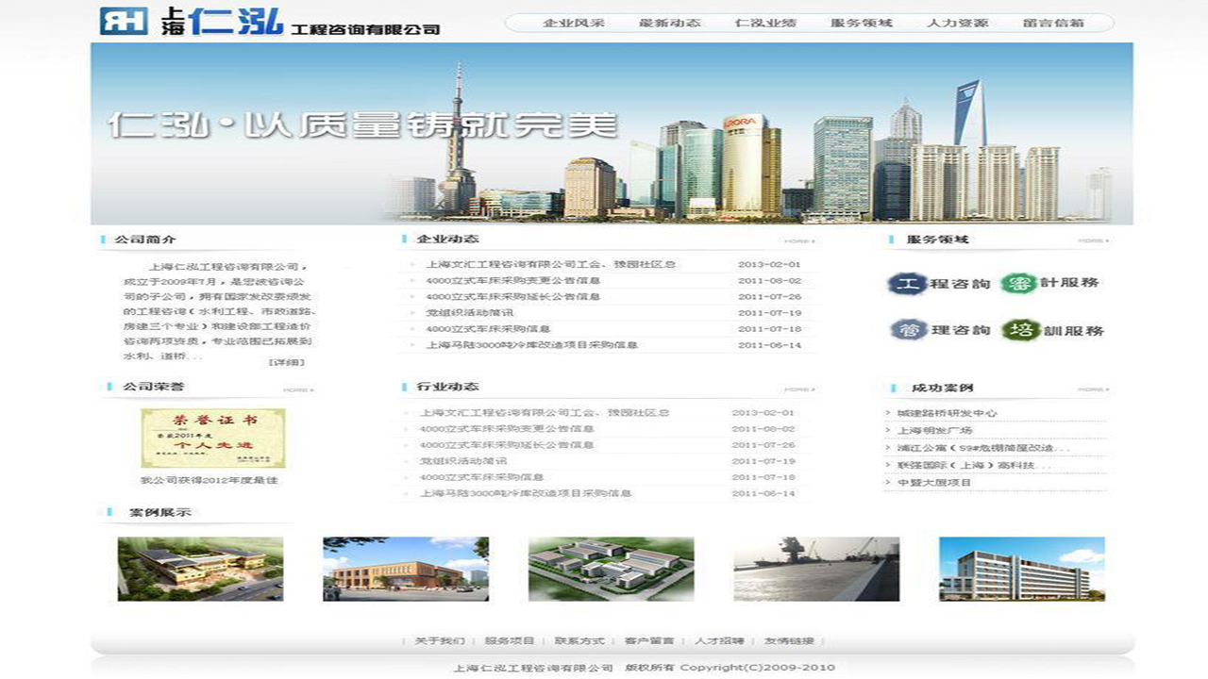1208x679 pixels.
Task: Open the first case thumbnail with green-roofed building
Action: pos(200,569)
